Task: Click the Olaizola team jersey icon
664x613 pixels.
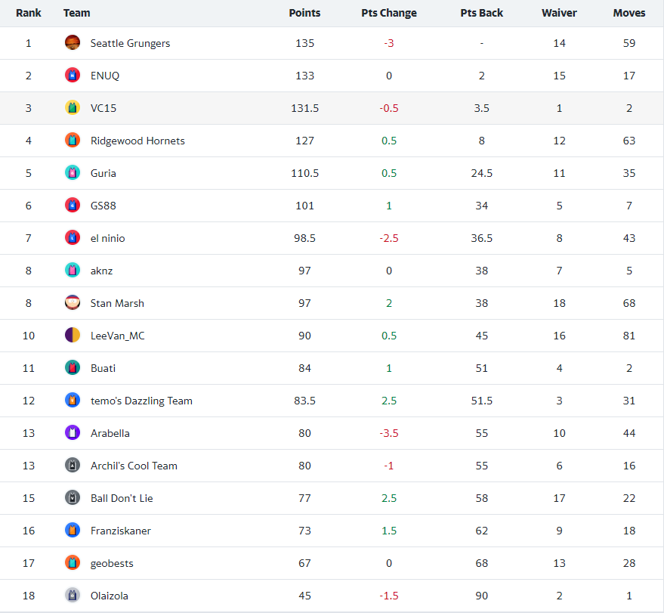Action: pos(73,596)
